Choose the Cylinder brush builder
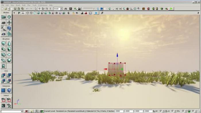The width and height of the screenshot is (201, 113). tap(9, 49)
